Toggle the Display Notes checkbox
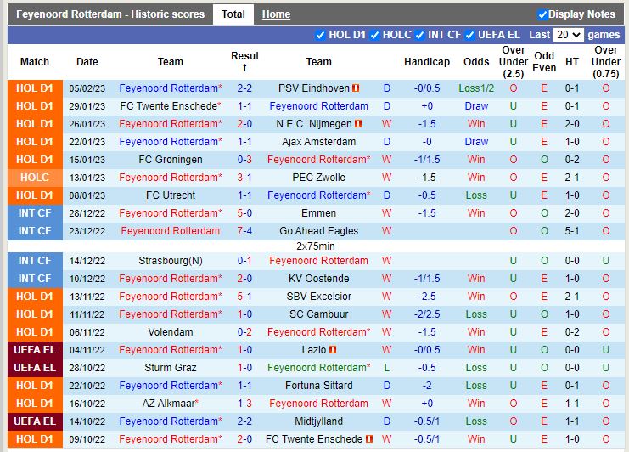This screenshot has width=629, height=452. click(x=542, y=14)
